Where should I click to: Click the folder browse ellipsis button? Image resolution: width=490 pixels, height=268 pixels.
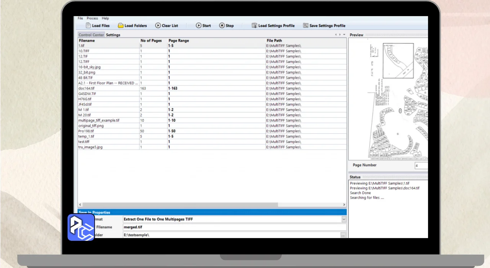coord(343,235)
